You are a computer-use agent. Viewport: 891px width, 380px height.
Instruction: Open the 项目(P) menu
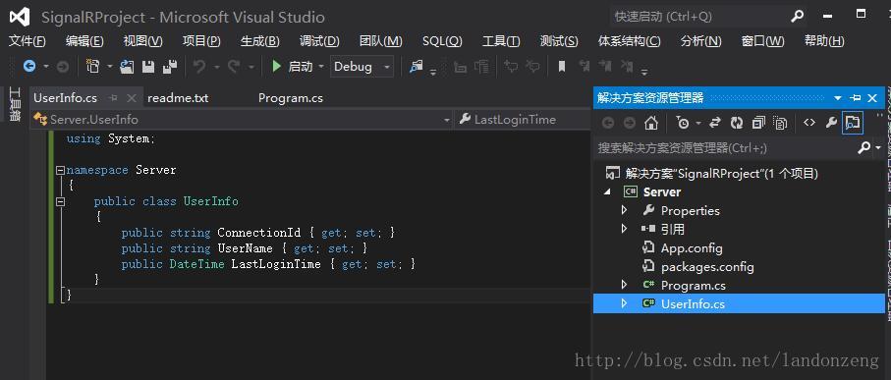[x=201, y=41]
